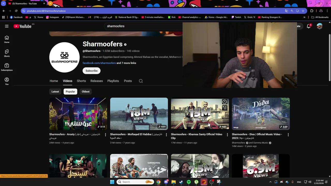Open the YouTube hamburger guide menu
The image size is (331, 186).
pos(7,26)
